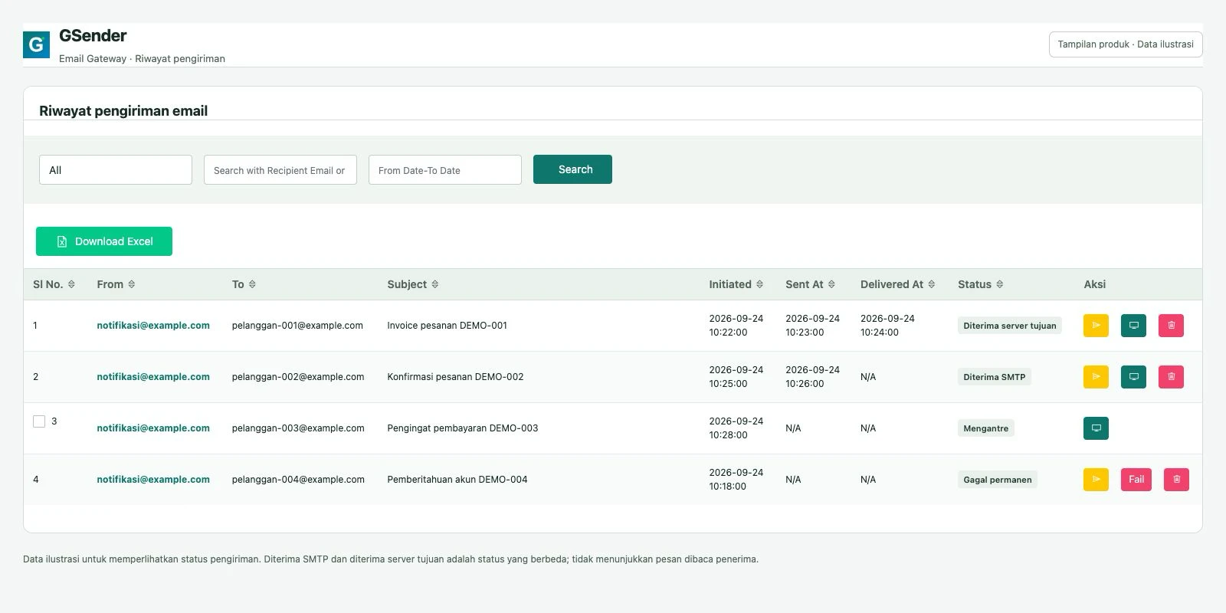The height and width of the screenshot is (613, 1226).
Task: View details of Pengingat pembayaran DEMO-003 email
Action: [1096, 428]
